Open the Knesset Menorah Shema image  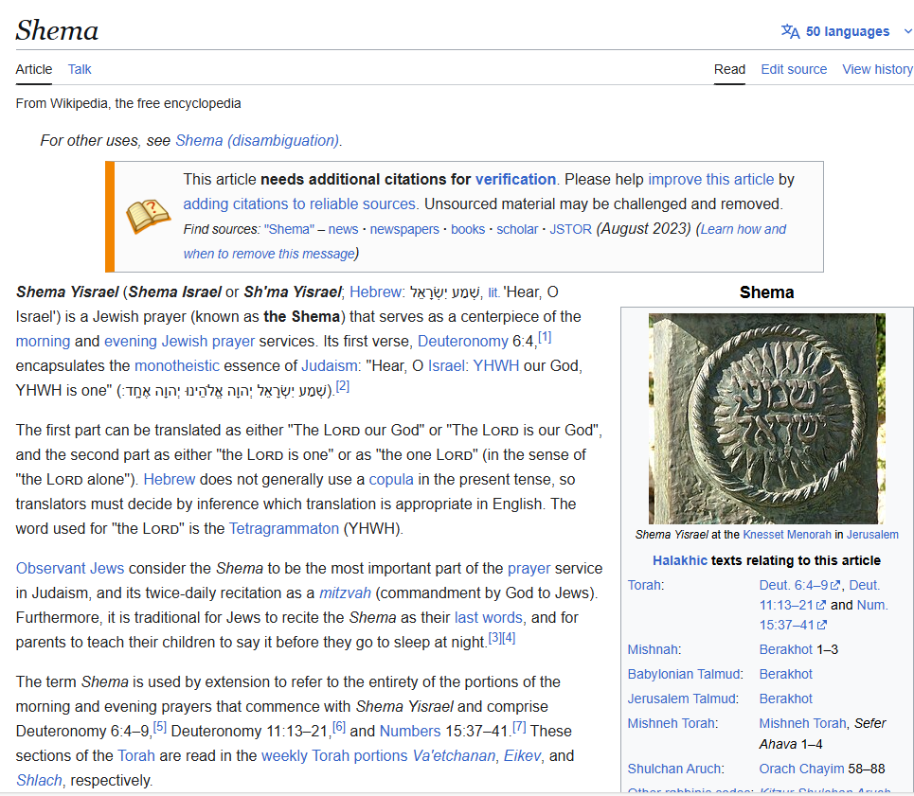pos(766,418)
